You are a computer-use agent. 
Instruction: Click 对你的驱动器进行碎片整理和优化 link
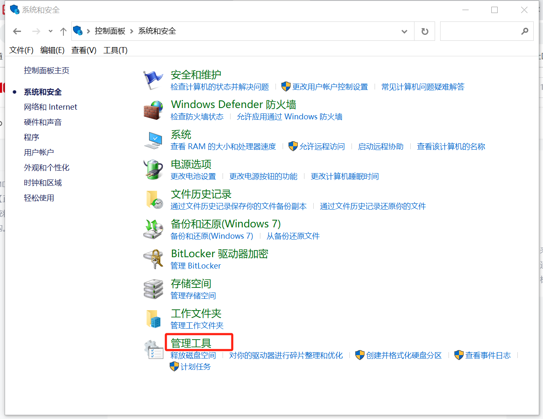click(x=286, y=356)
